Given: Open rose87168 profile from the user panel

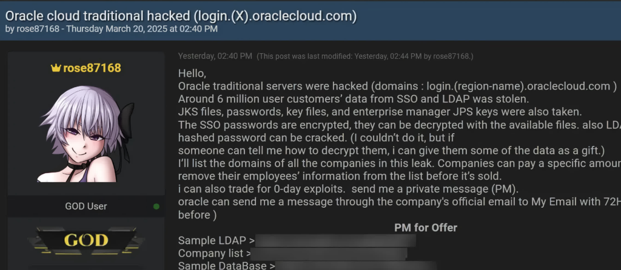Looking at the screenshot, I should tap(92, 68).
